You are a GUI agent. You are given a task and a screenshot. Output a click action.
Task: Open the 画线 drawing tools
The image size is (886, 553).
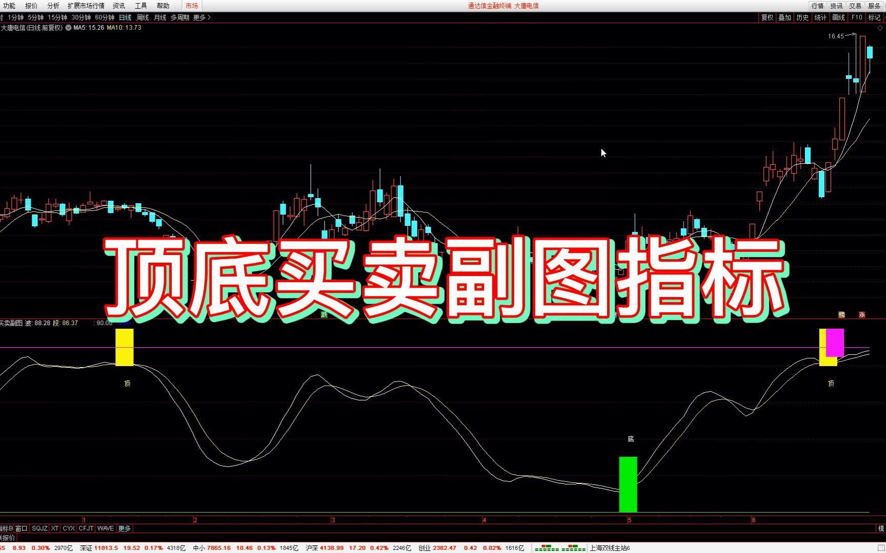coord(838,17)
